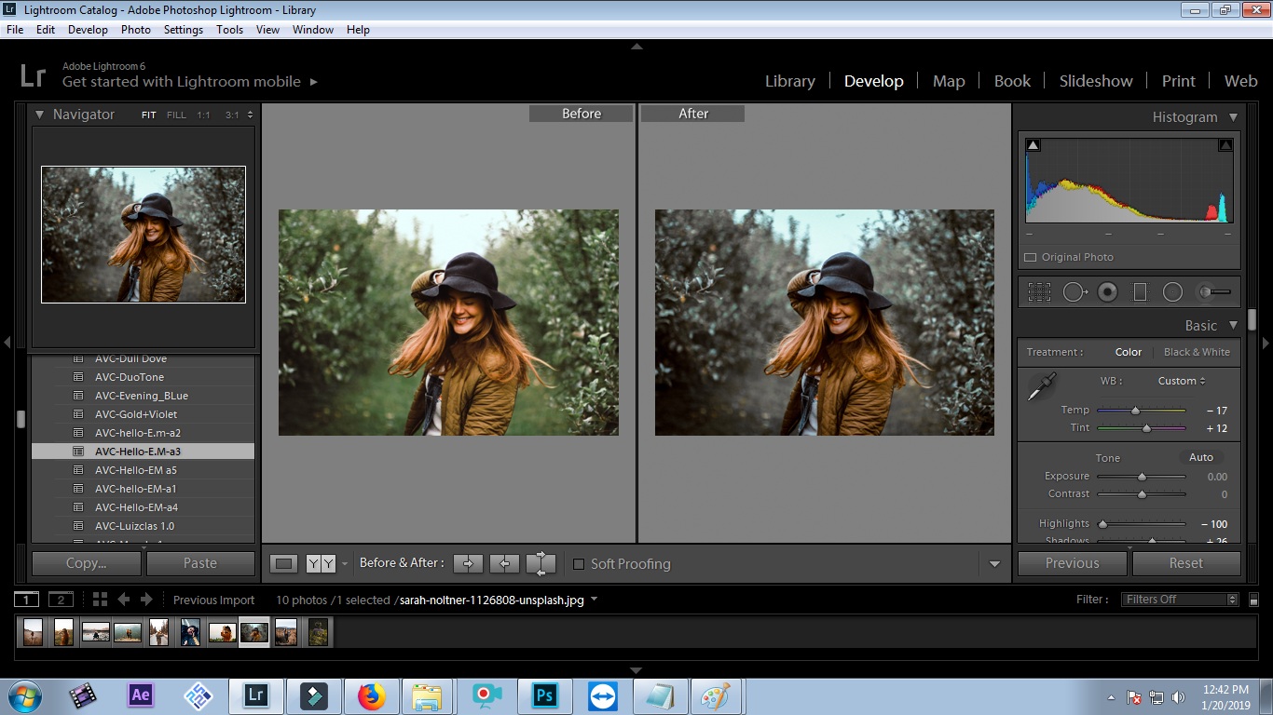Open Photoshop from the taskbar

(x=544, y=695)
